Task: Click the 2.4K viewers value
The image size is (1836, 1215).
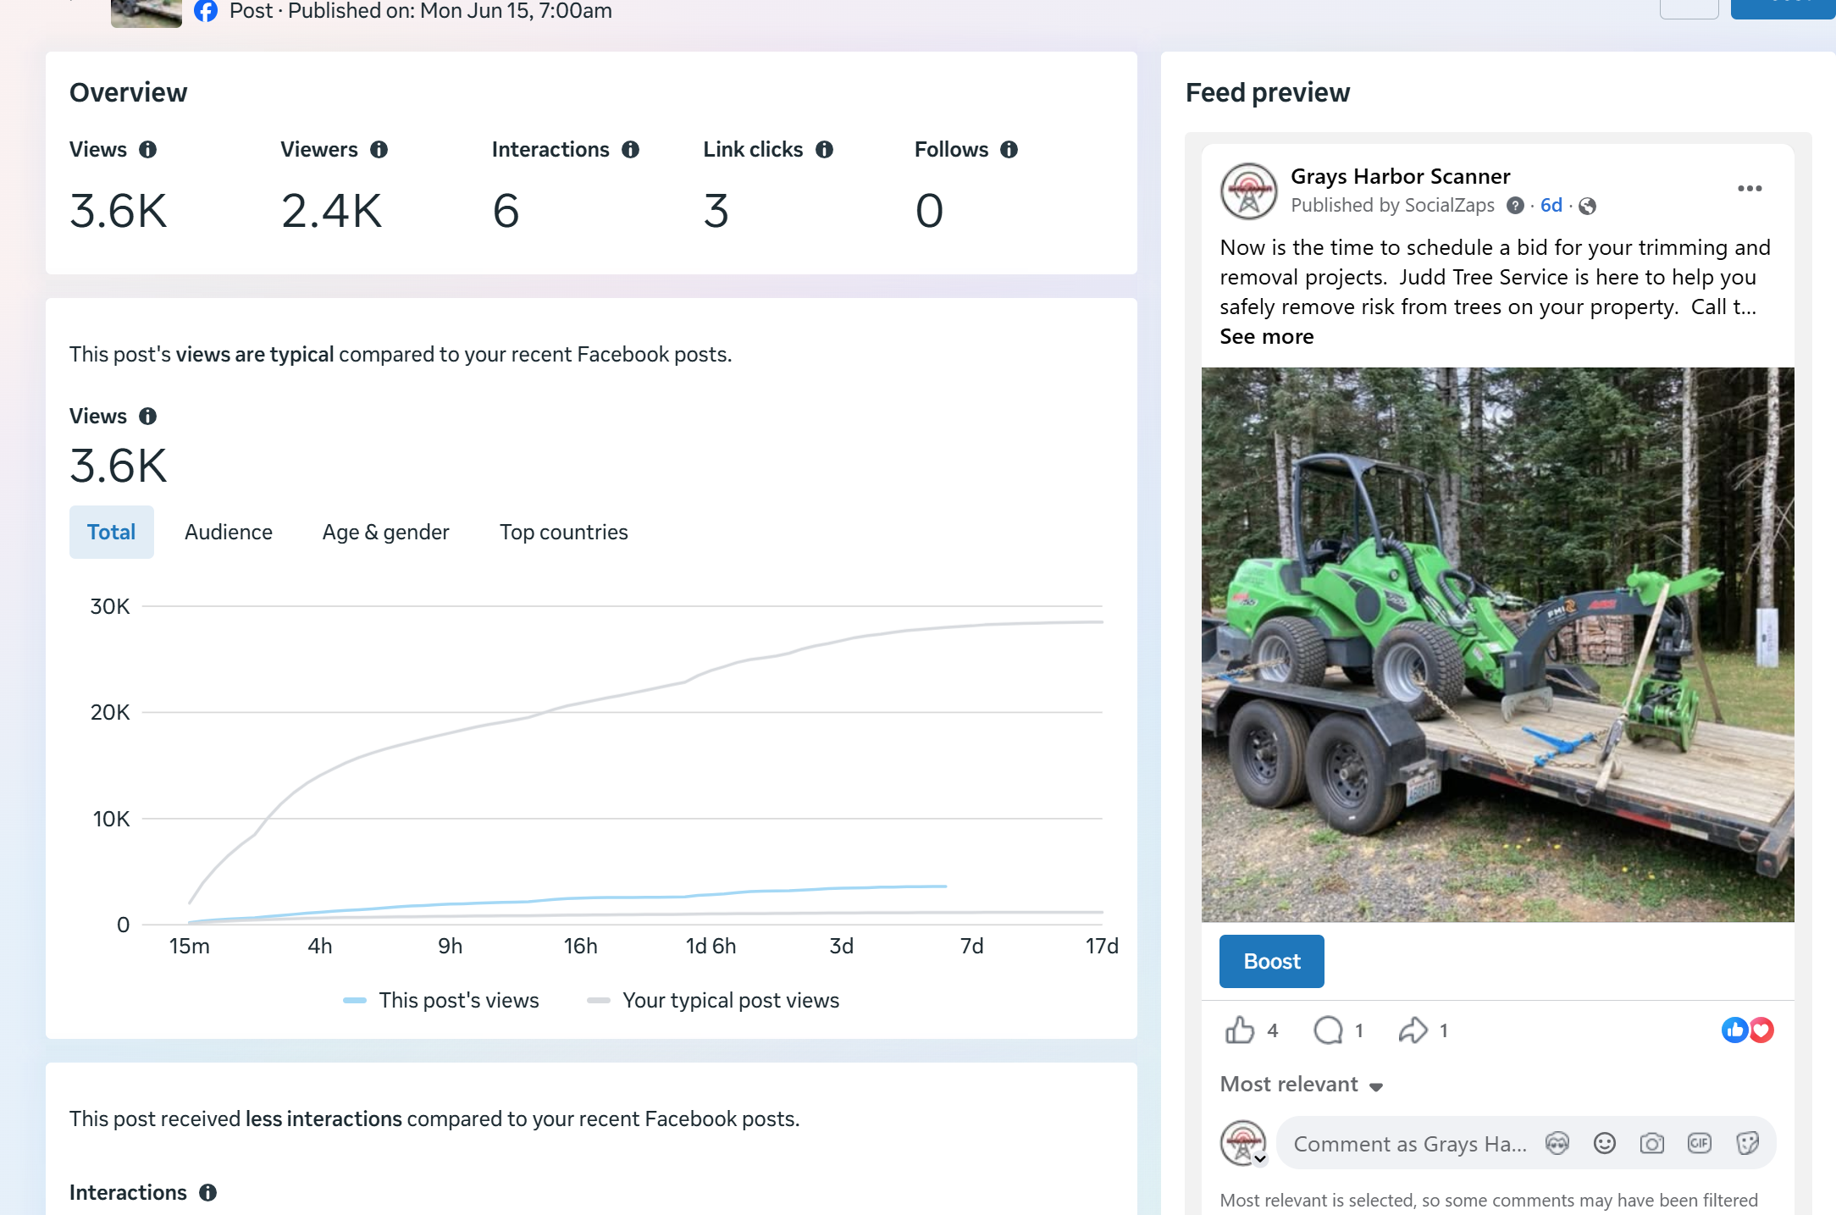Action: (x=332, y=211)
